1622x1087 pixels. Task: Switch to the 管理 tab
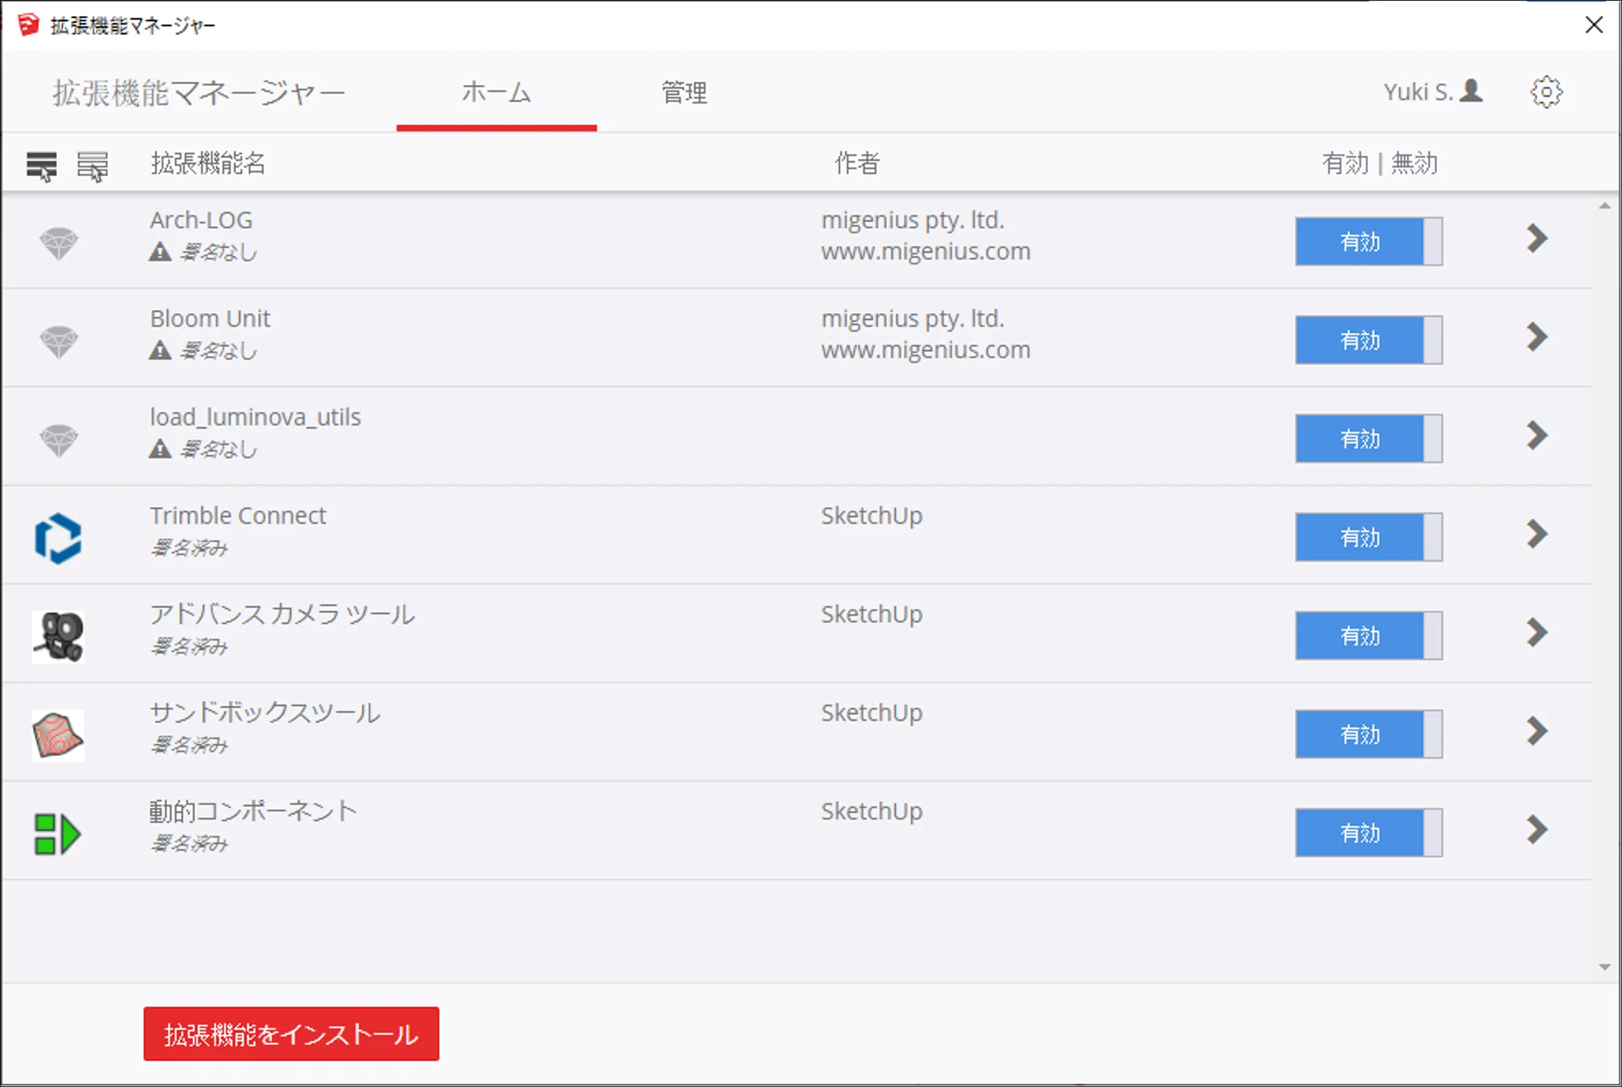(684, 92)
